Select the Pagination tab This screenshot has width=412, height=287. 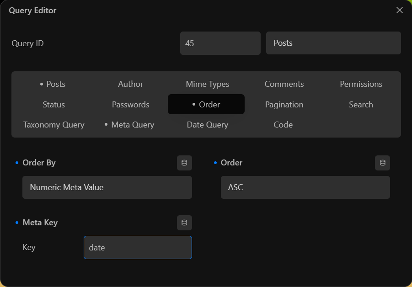pos(284,105)
